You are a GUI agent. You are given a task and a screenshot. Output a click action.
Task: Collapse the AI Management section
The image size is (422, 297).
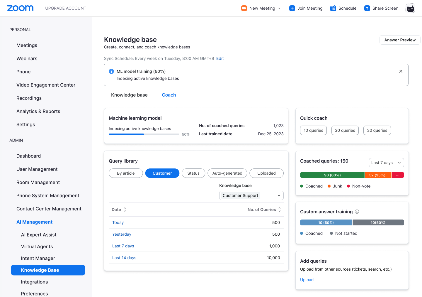coord(35,222)
